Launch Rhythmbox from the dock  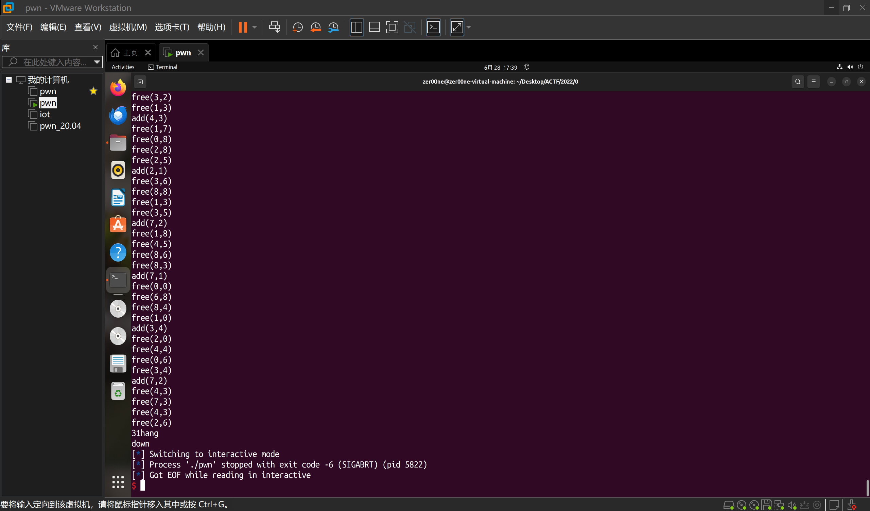tap(118, 170)
